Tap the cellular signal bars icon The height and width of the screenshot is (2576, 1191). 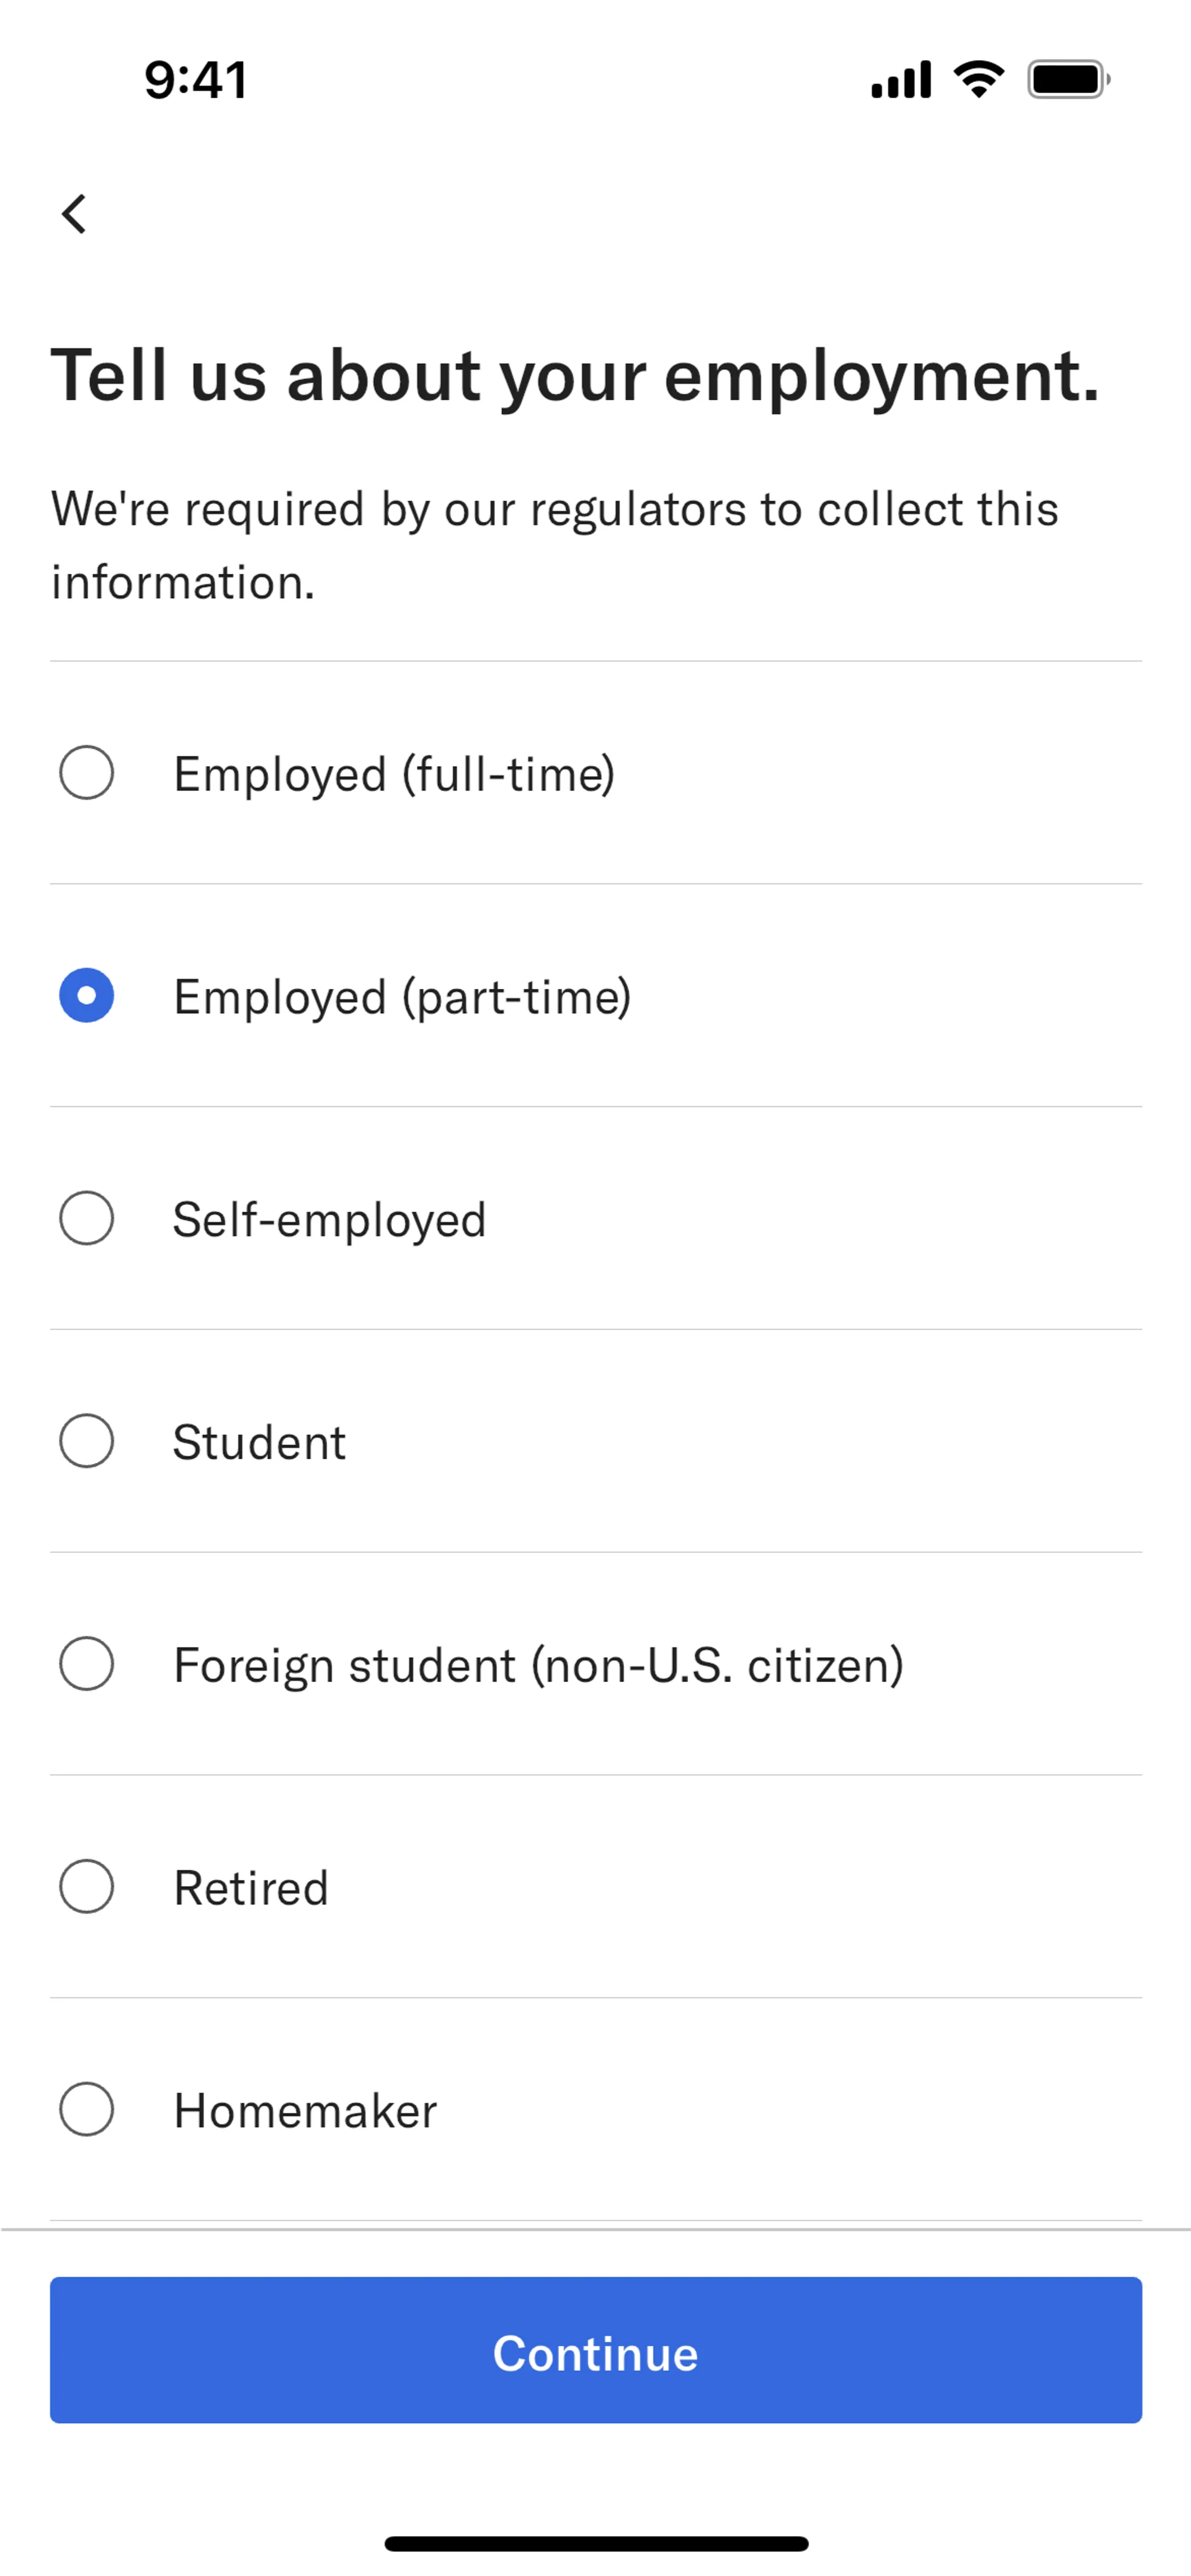pos(901,80)
